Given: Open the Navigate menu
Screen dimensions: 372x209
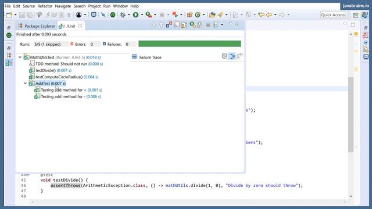Looking at the screenshot, I should (63, 6).
